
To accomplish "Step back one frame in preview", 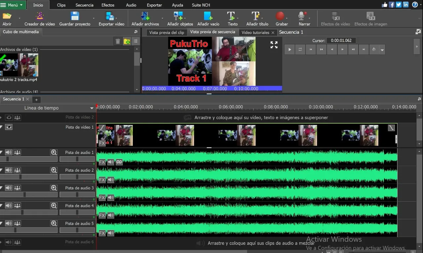I will (332, 50).
